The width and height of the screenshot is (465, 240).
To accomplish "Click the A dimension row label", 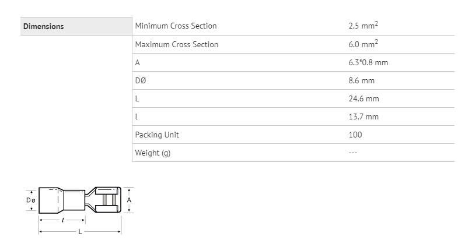I will click(137, 63).
